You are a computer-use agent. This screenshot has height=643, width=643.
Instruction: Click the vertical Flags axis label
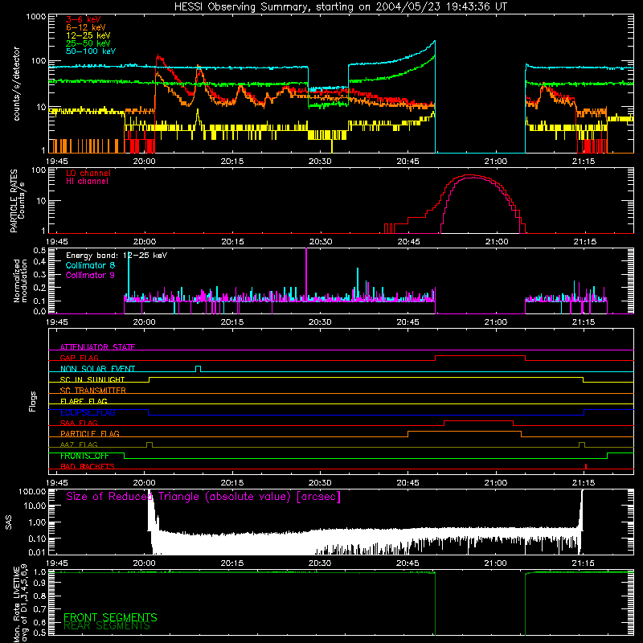[33, 401]
